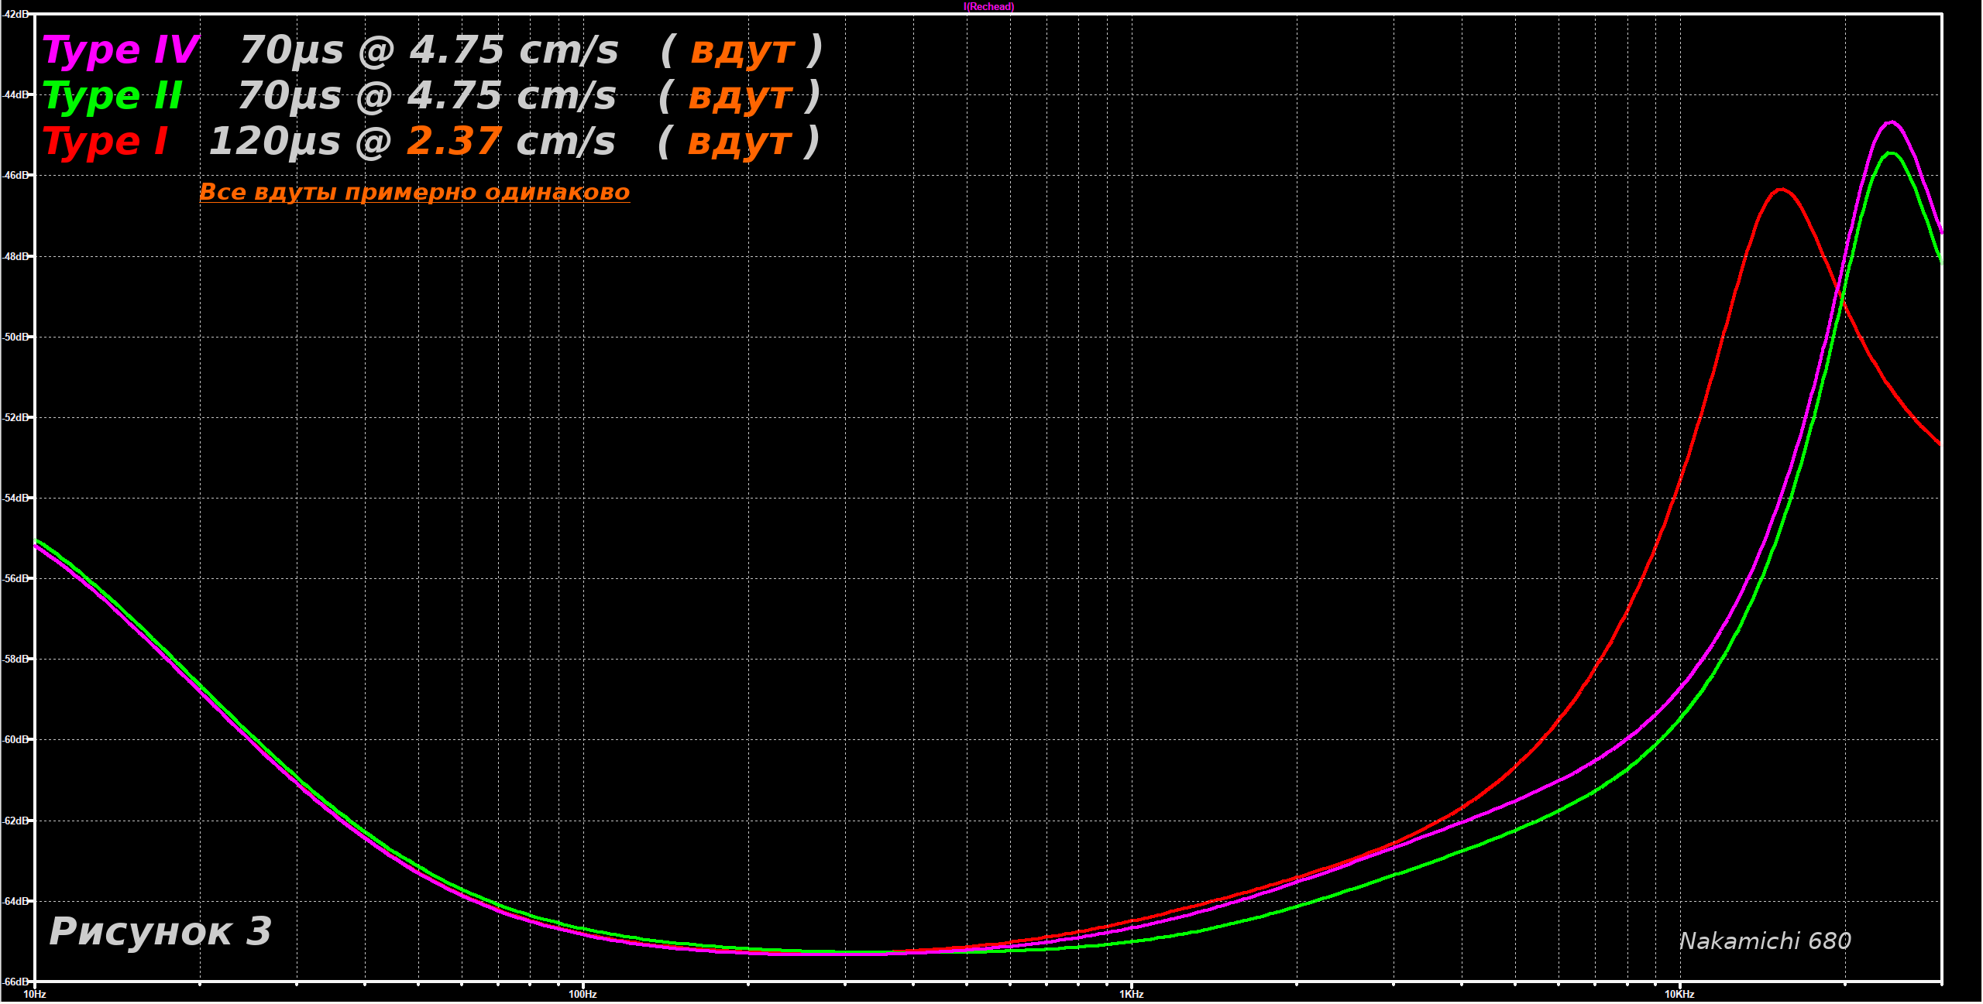The height and width of the screenshot is (1004, 1983).
Task: Click the peak of the green curve
Action: tap(1892, 153)
